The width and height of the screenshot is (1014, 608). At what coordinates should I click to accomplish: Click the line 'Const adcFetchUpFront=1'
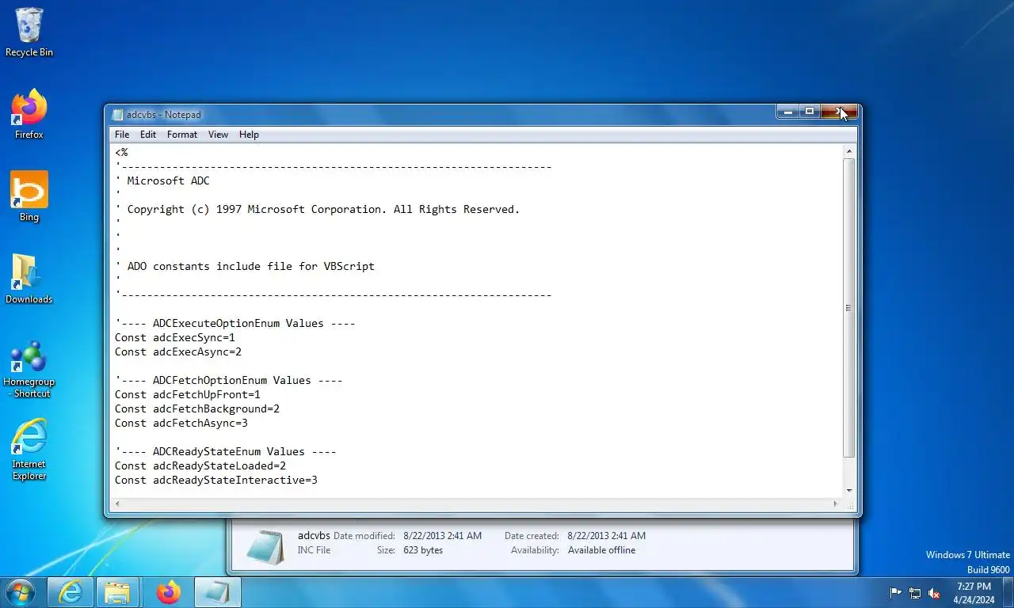point(188,395)
